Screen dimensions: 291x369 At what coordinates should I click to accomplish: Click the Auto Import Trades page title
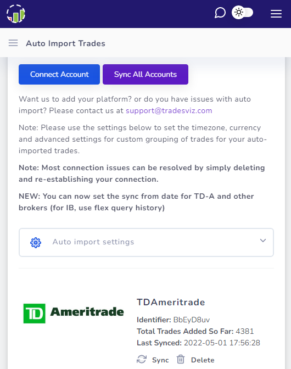66,43
